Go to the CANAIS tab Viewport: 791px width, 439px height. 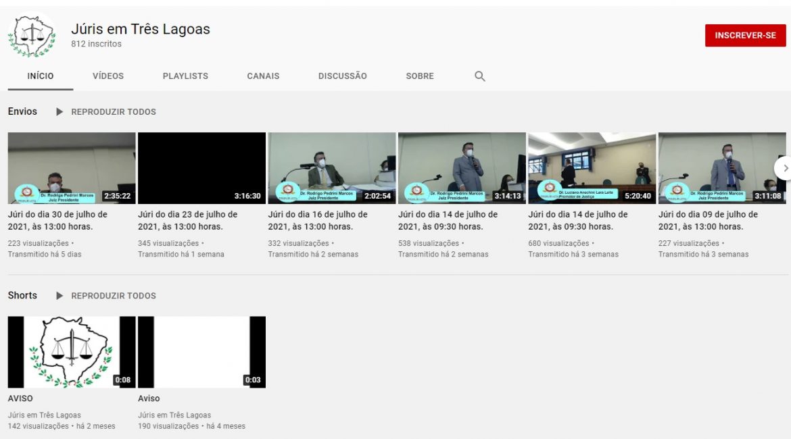pyautogui.click(x=263, y=76)
